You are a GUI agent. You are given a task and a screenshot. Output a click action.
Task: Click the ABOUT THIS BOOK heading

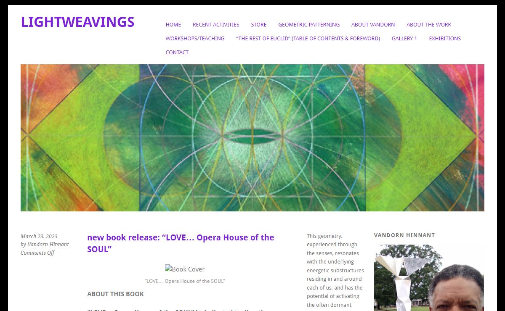pyautogui.click(x=115, y=294)
